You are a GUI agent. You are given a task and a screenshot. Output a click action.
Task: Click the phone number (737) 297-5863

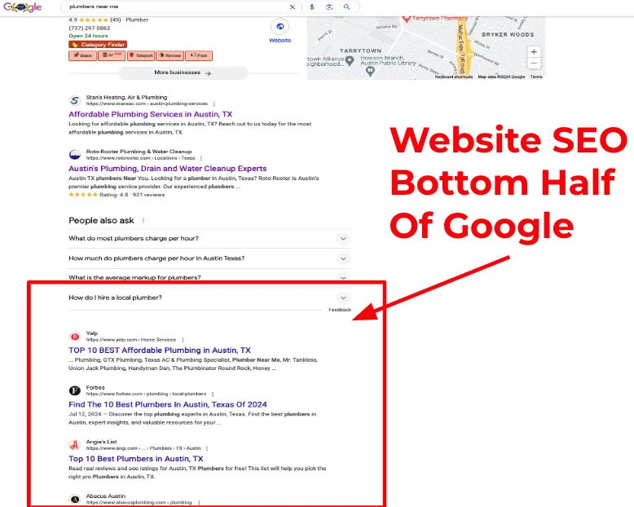pos(90,29)
